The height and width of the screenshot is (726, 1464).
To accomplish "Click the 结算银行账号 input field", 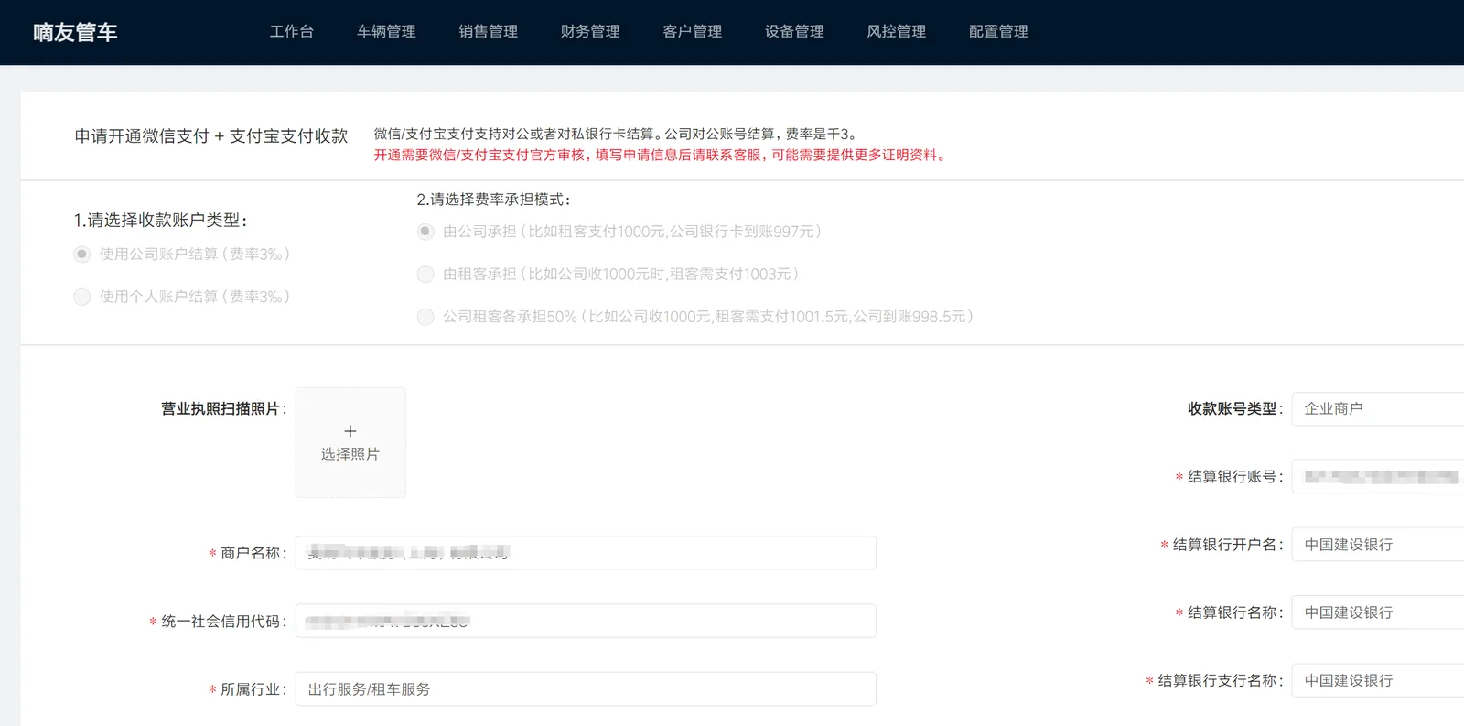I will 1378,476.
